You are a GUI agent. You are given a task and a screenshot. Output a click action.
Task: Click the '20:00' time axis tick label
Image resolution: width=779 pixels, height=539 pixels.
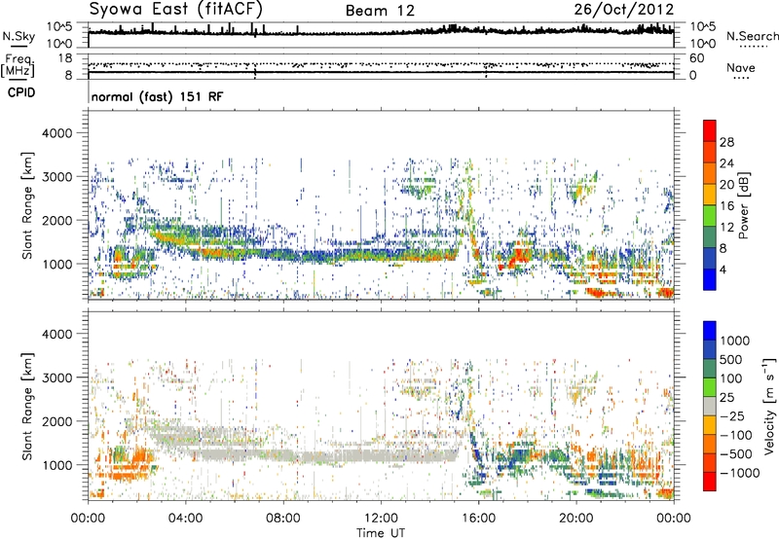[x=576, y=519]
